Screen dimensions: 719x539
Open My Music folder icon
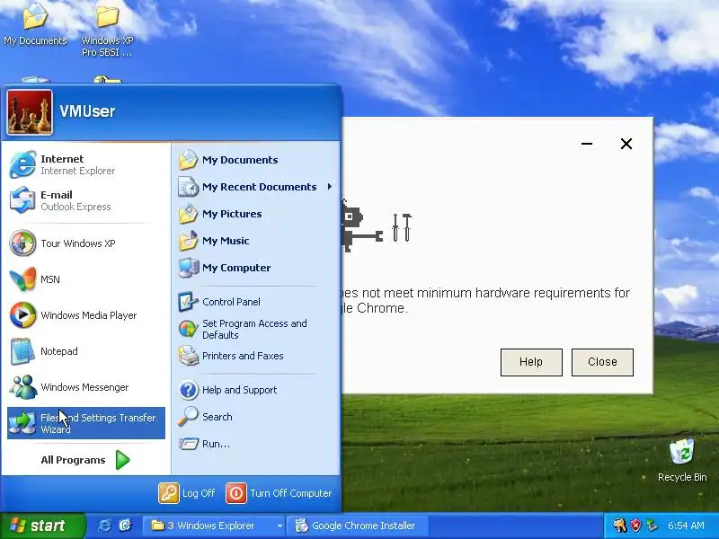(188, 241)
